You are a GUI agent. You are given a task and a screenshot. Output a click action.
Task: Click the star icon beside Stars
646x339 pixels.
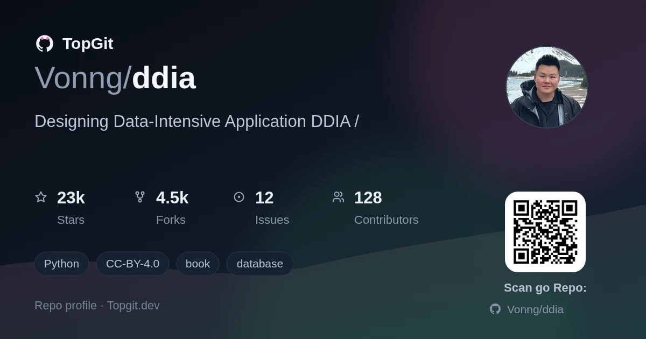41,197
